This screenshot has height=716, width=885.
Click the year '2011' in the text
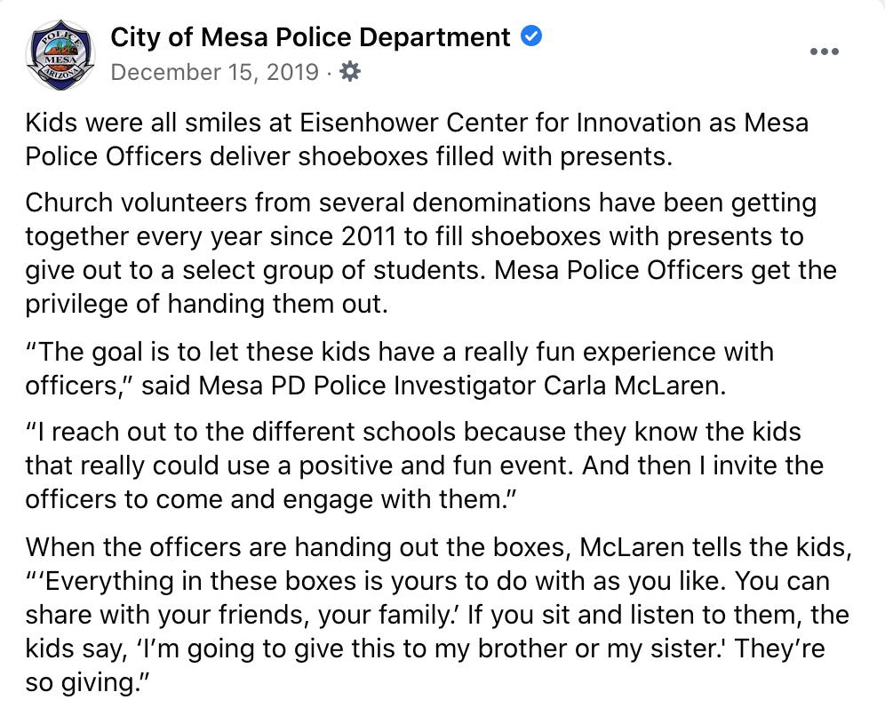369,236
